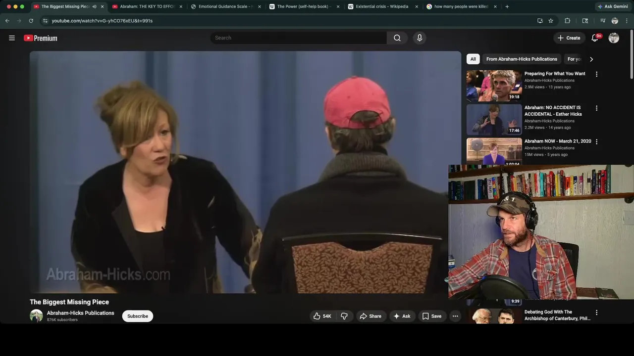Open the YouTube hamburger guide menu
The image size is (634, 356).
pyautogui.click(x=12, y=38)
